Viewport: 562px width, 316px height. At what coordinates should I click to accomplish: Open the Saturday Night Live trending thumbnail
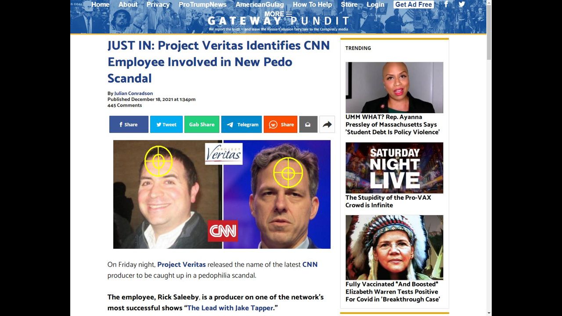click(394, 168)
